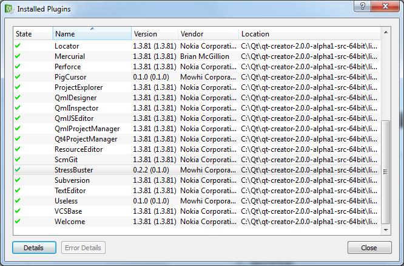Click the Welcome row location path
Viewport: 404px width, 266px height.
click(x=309, y=222)
